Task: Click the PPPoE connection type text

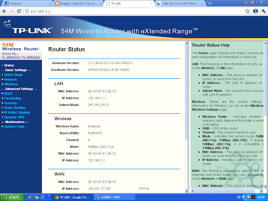Action: [144, 188]
